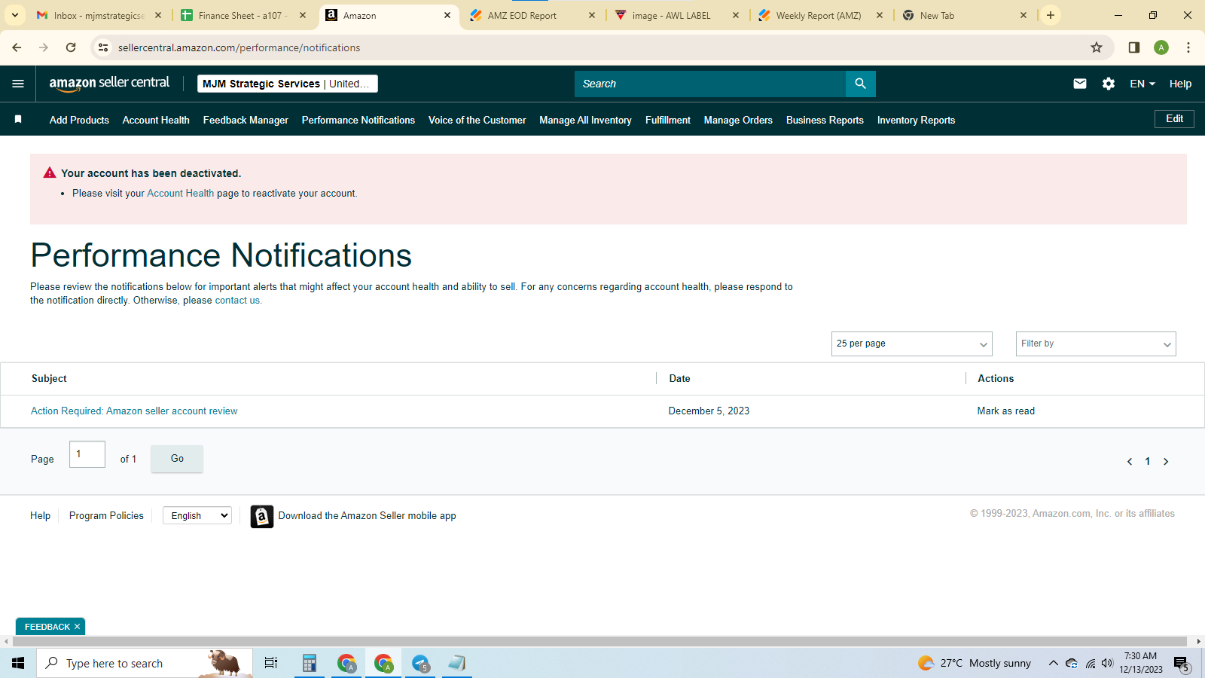Bookmark this page with the star icon
This screenshot has height=678, width=1205.
tap(1097, 47)
